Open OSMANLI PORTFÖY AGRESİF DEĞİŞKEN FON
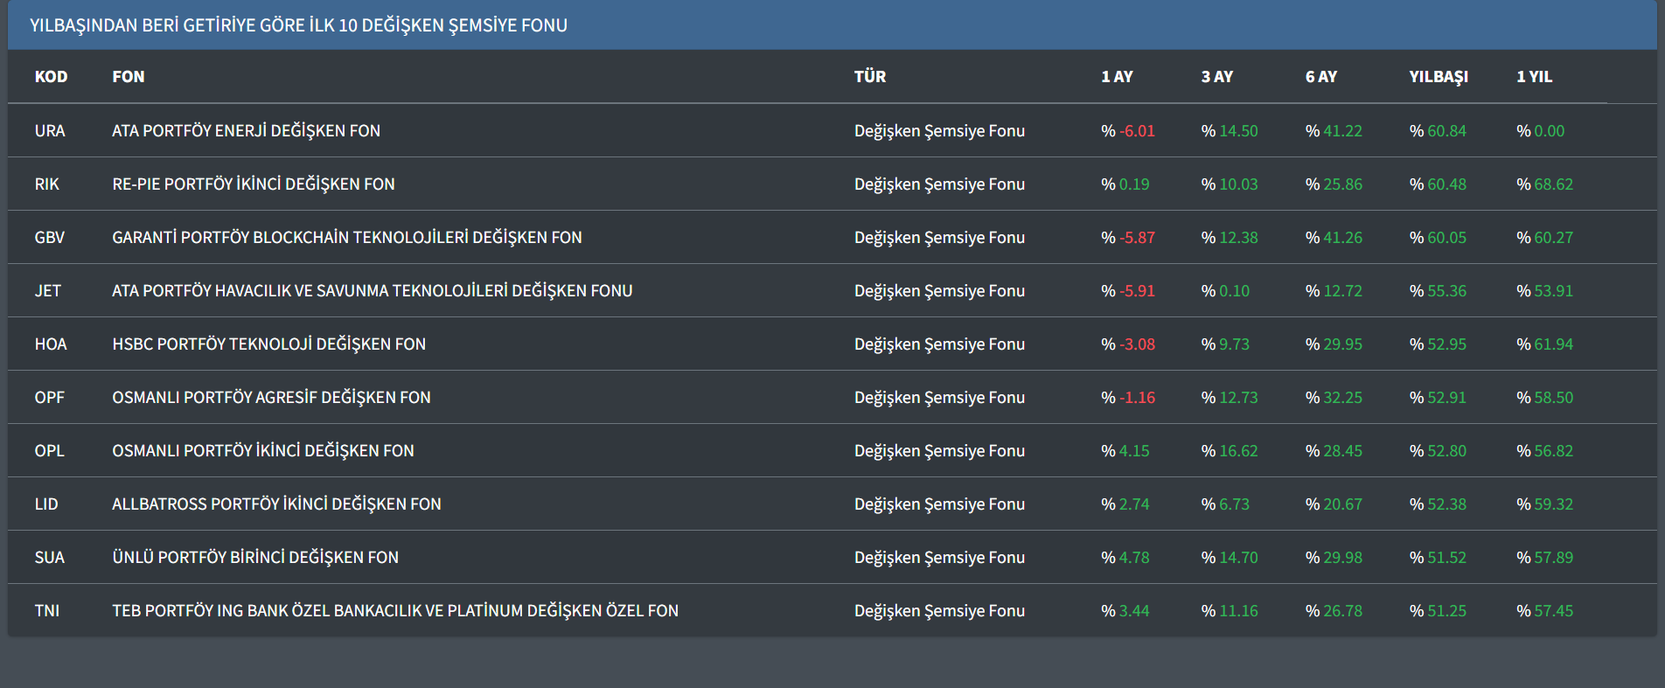Viewport: 1665px width, 688px height. click(x=271, y=398)
